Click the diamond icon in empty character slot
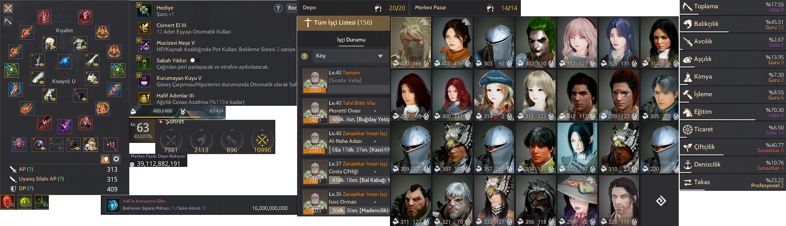The image size is (786, 226). 661,201
